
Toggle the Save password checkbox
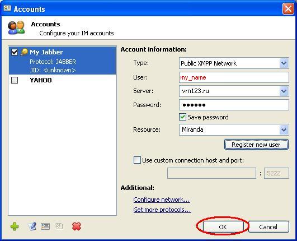tap(182, 117)
